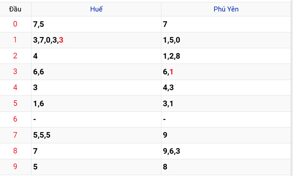Viewport: 293px width, 176px height.
Task: Select the red row number 0
Action: (15, 24)
